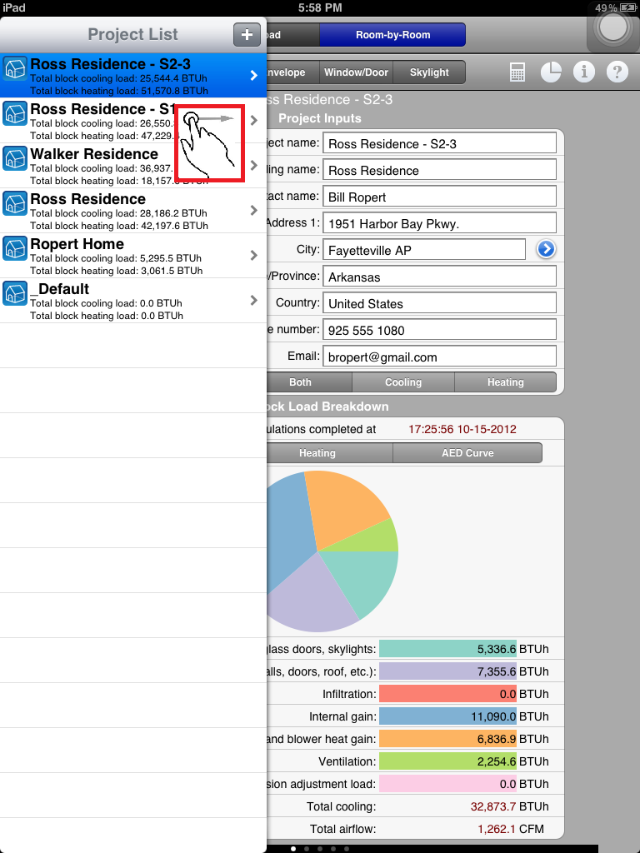This screenshot has height=853, width=640.
Task: Tap calculation timestamp 17:25:56 10-15-2012
Action: [x=462, y=429]
